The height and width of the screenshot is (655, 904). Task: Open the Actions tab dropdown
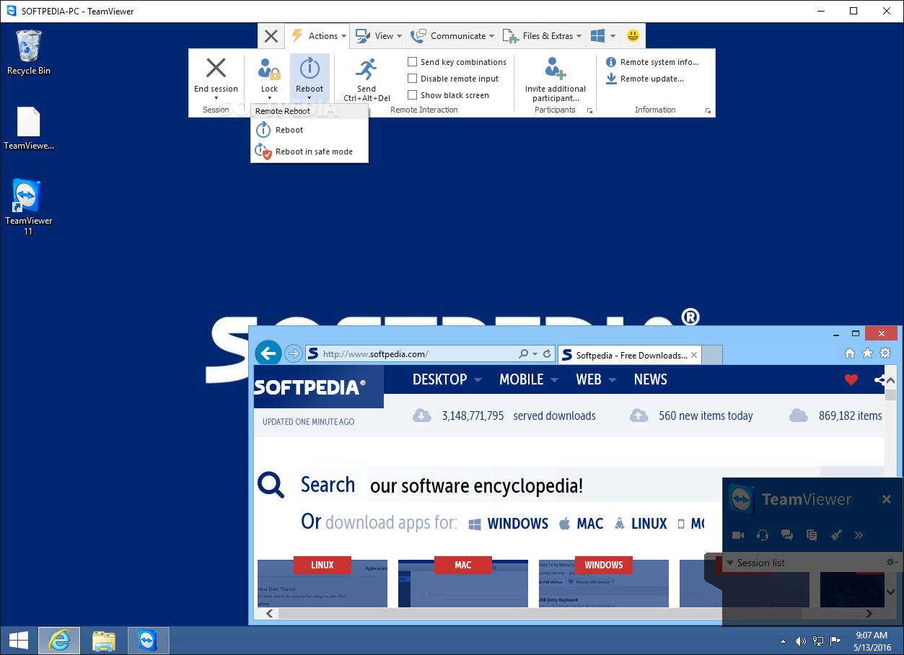point(318,35)
